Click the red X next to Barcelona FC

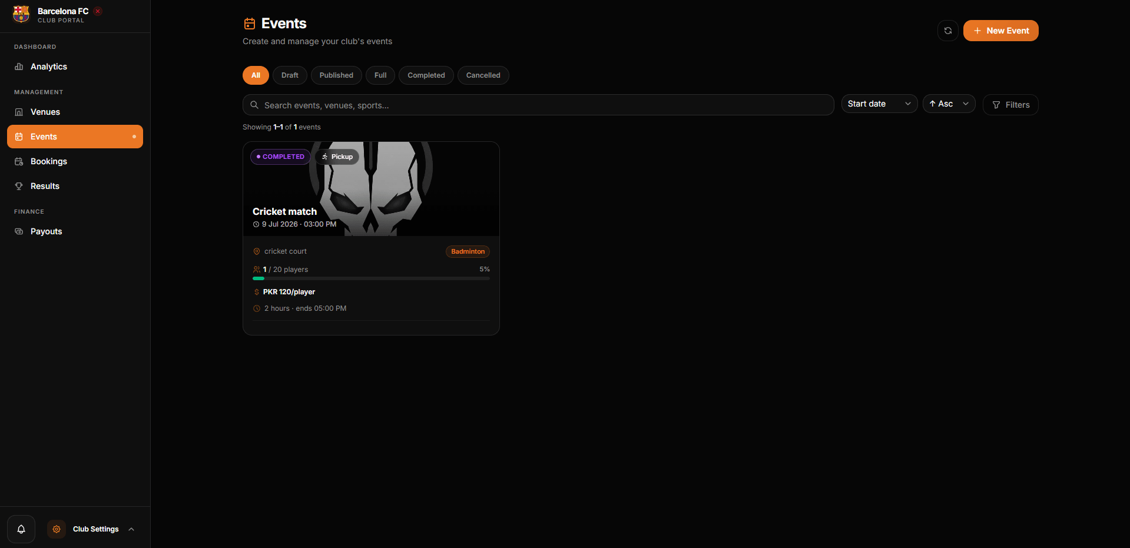pos(98,11)
